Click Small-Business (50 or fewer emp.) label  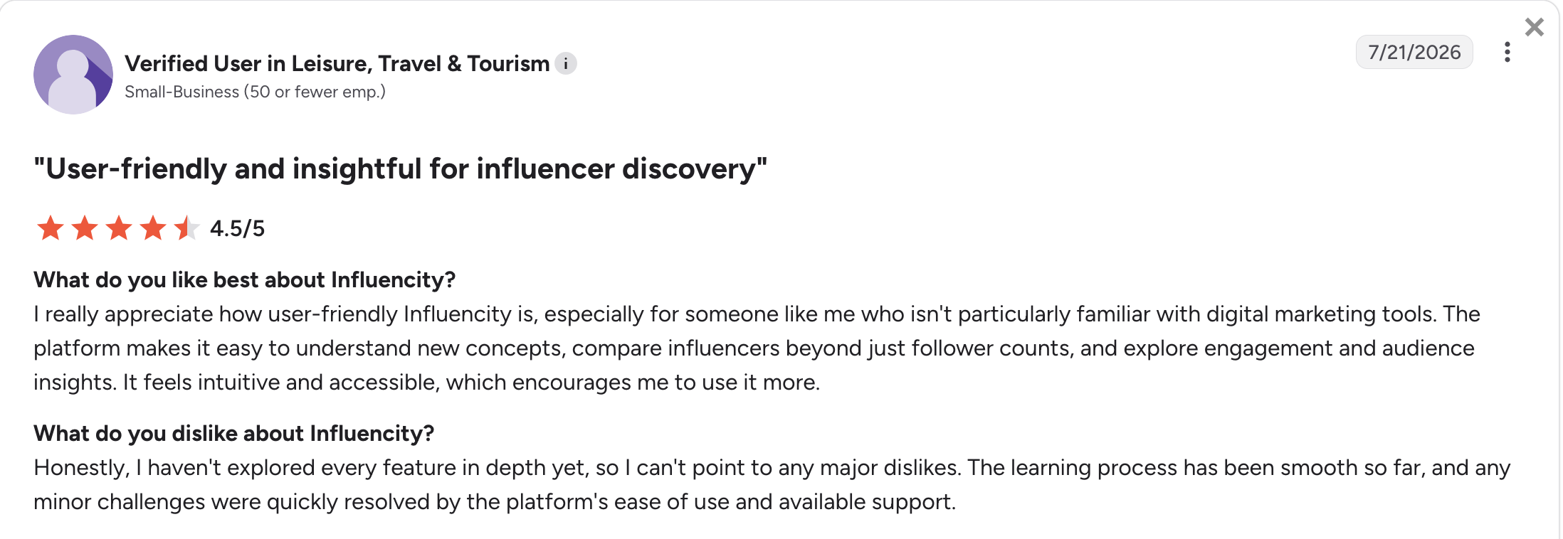[x=255, y=92]
